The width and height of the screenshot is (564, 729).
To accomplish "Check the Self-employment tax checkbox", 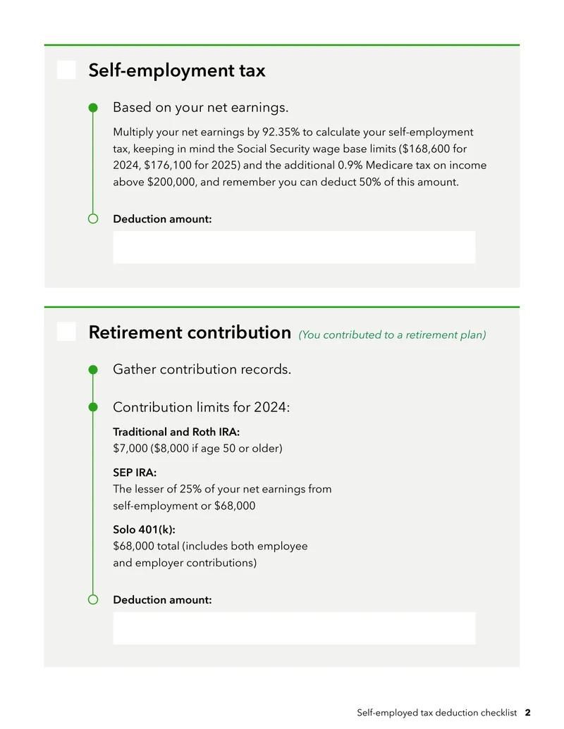I will (x=66, y=70).
